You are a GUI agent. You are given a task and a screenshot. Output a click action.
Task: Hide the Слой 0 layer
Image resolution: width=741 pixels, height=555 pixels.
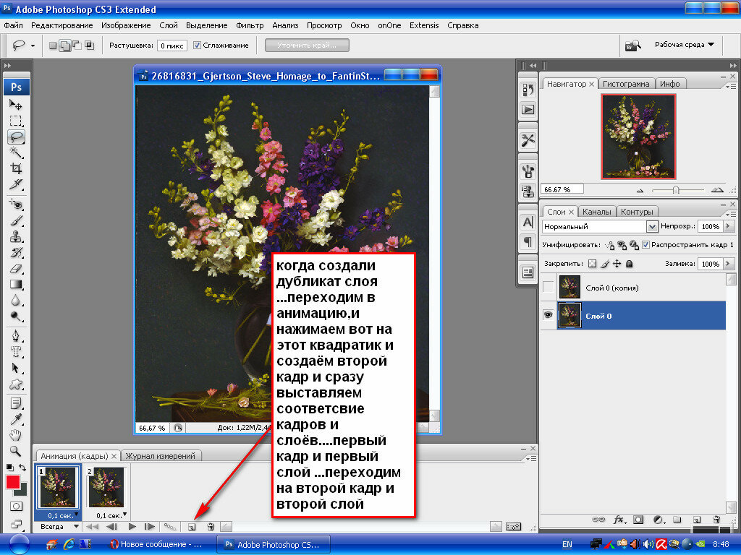click(x=549, y=315)
